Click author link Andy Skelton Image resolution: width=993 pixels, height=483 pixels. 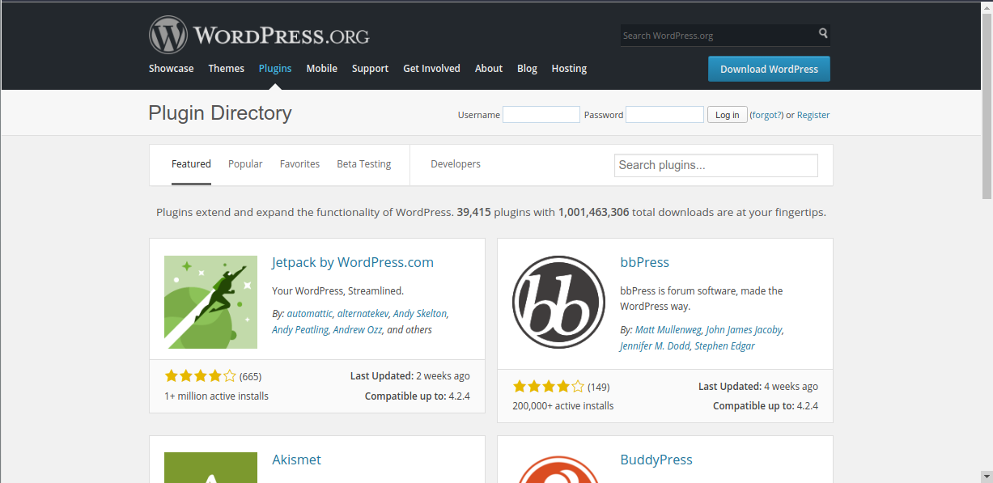[420, 313]
